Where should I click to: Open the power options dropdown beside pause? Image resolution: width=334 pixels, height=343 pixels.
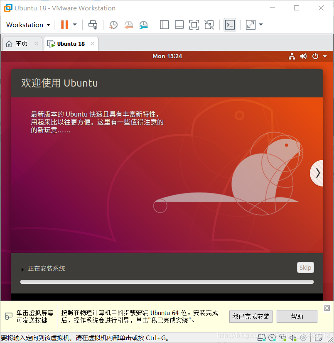(75, 25)
